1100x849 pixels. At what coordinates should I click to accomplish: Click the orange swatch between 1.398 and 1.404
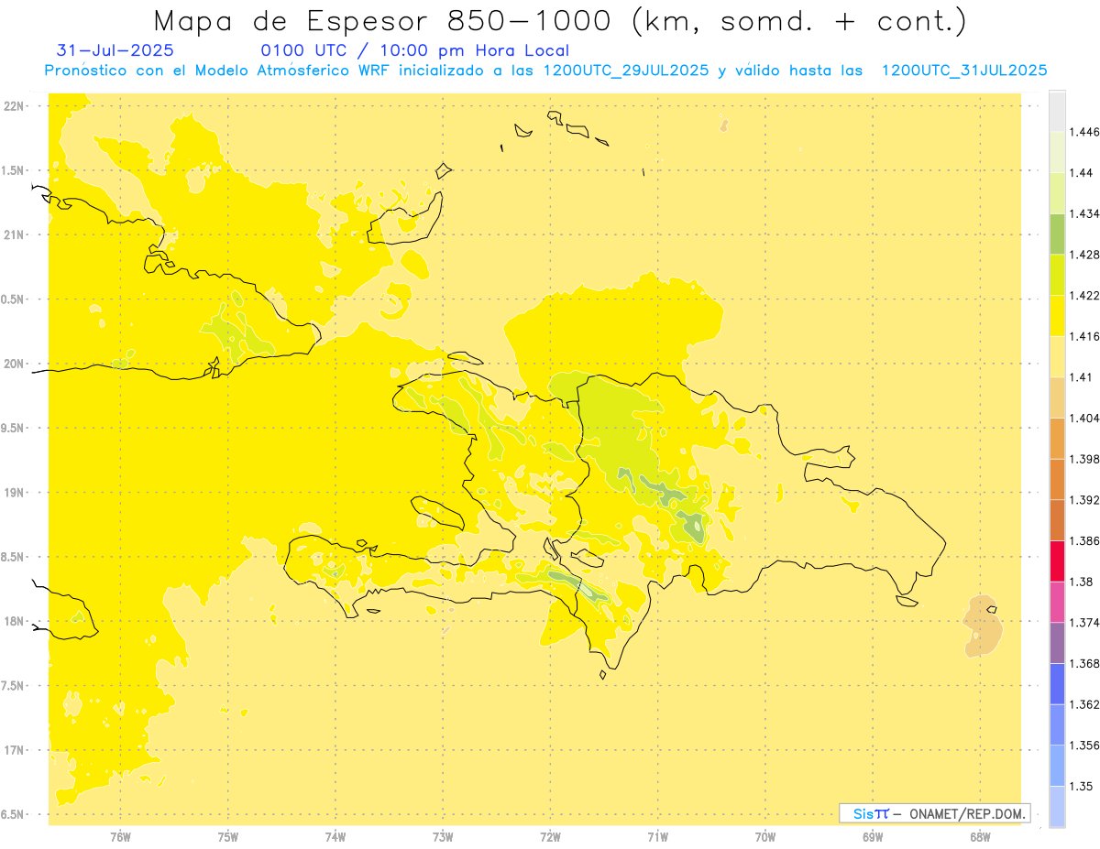tap(1057, 439)
